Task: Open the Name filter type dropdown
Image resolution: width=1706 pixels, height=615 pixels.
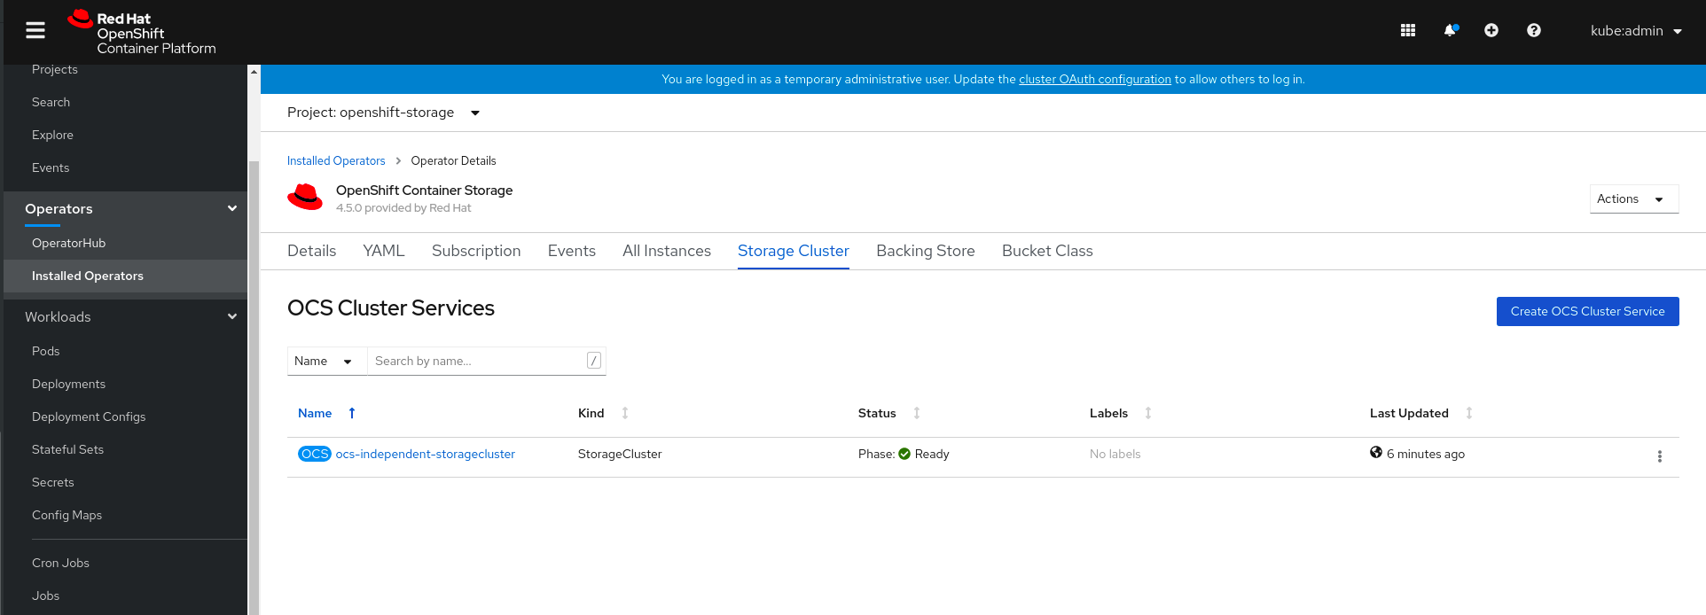Action: [x=325, y=362]
